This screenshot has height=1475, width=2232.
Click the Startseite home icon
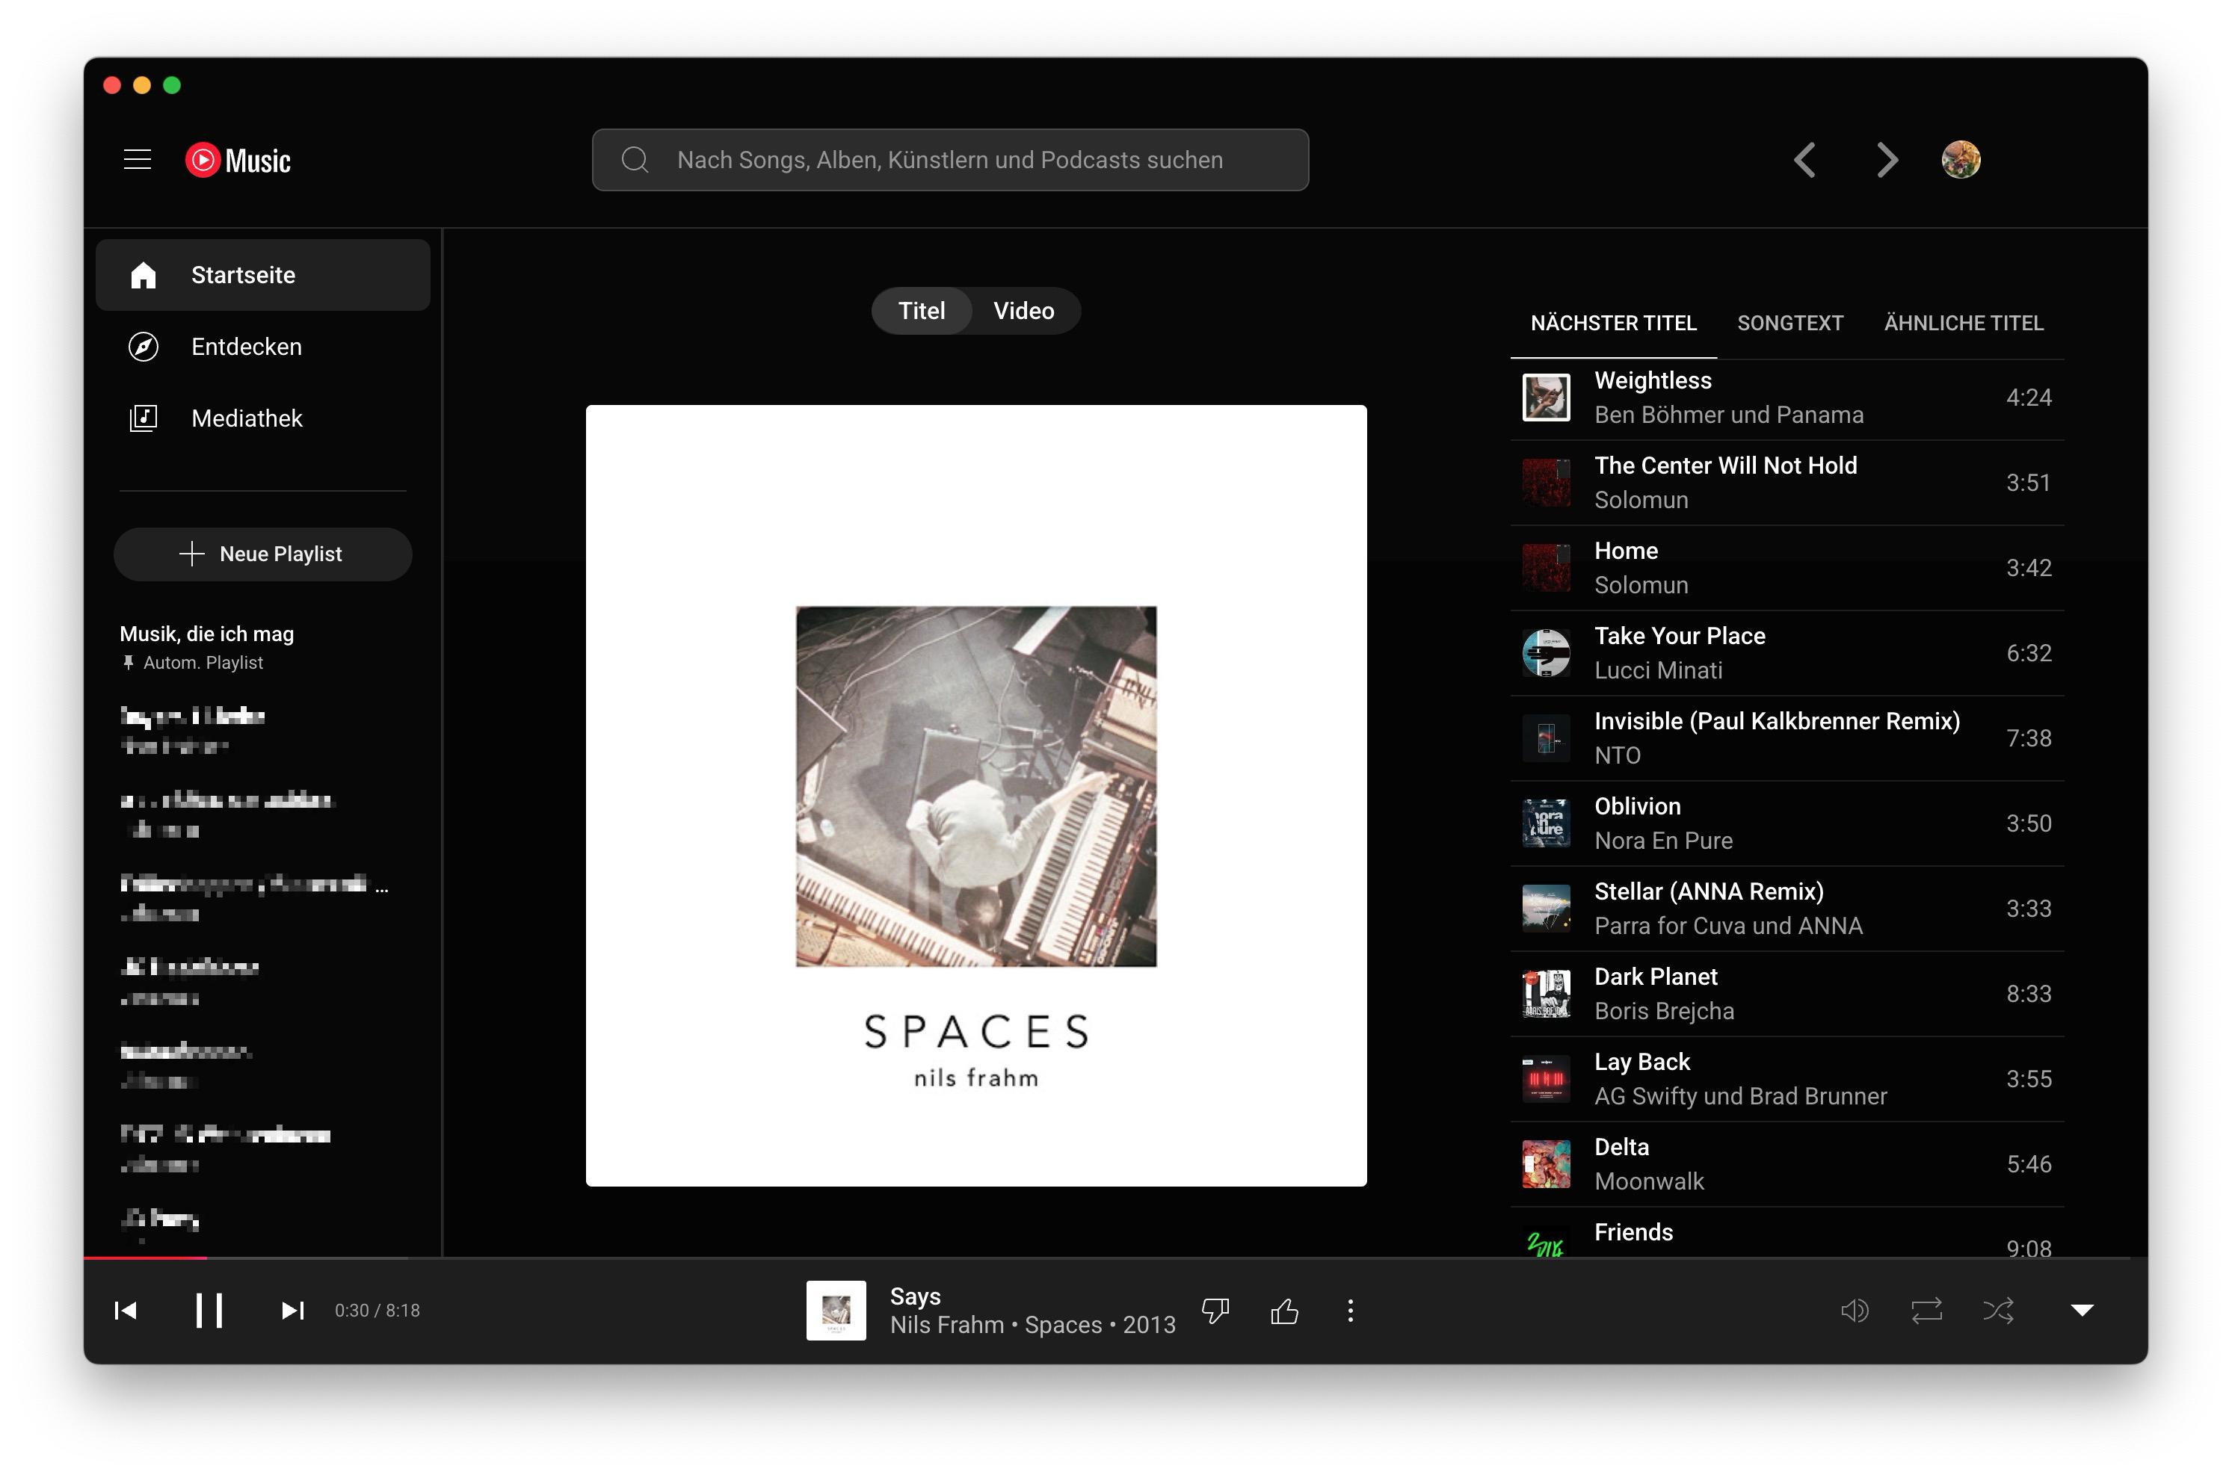pyautogui.click(x=143, y=275)
